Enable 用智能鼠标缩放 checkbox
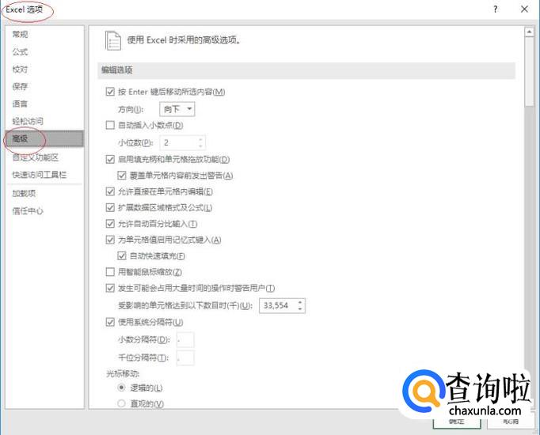 click(110, 272)
